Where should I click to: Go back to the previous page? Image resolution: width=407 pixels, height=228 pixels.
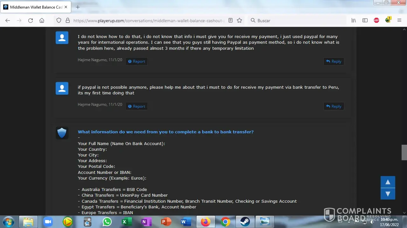click(x=8, y=20)
